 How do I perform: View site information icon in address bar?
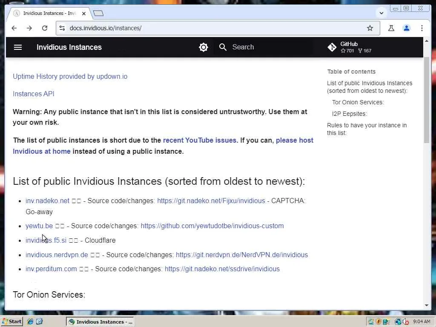[62, 28]
